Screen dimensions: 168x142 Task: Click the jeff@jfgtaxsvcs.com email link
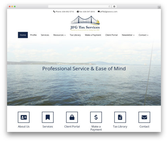(x=109, y=11)
